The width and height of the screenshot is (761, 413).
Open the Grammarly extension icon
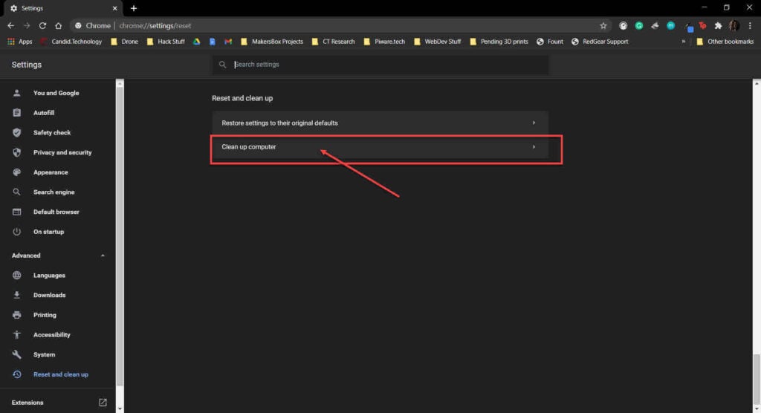[639, 26]
